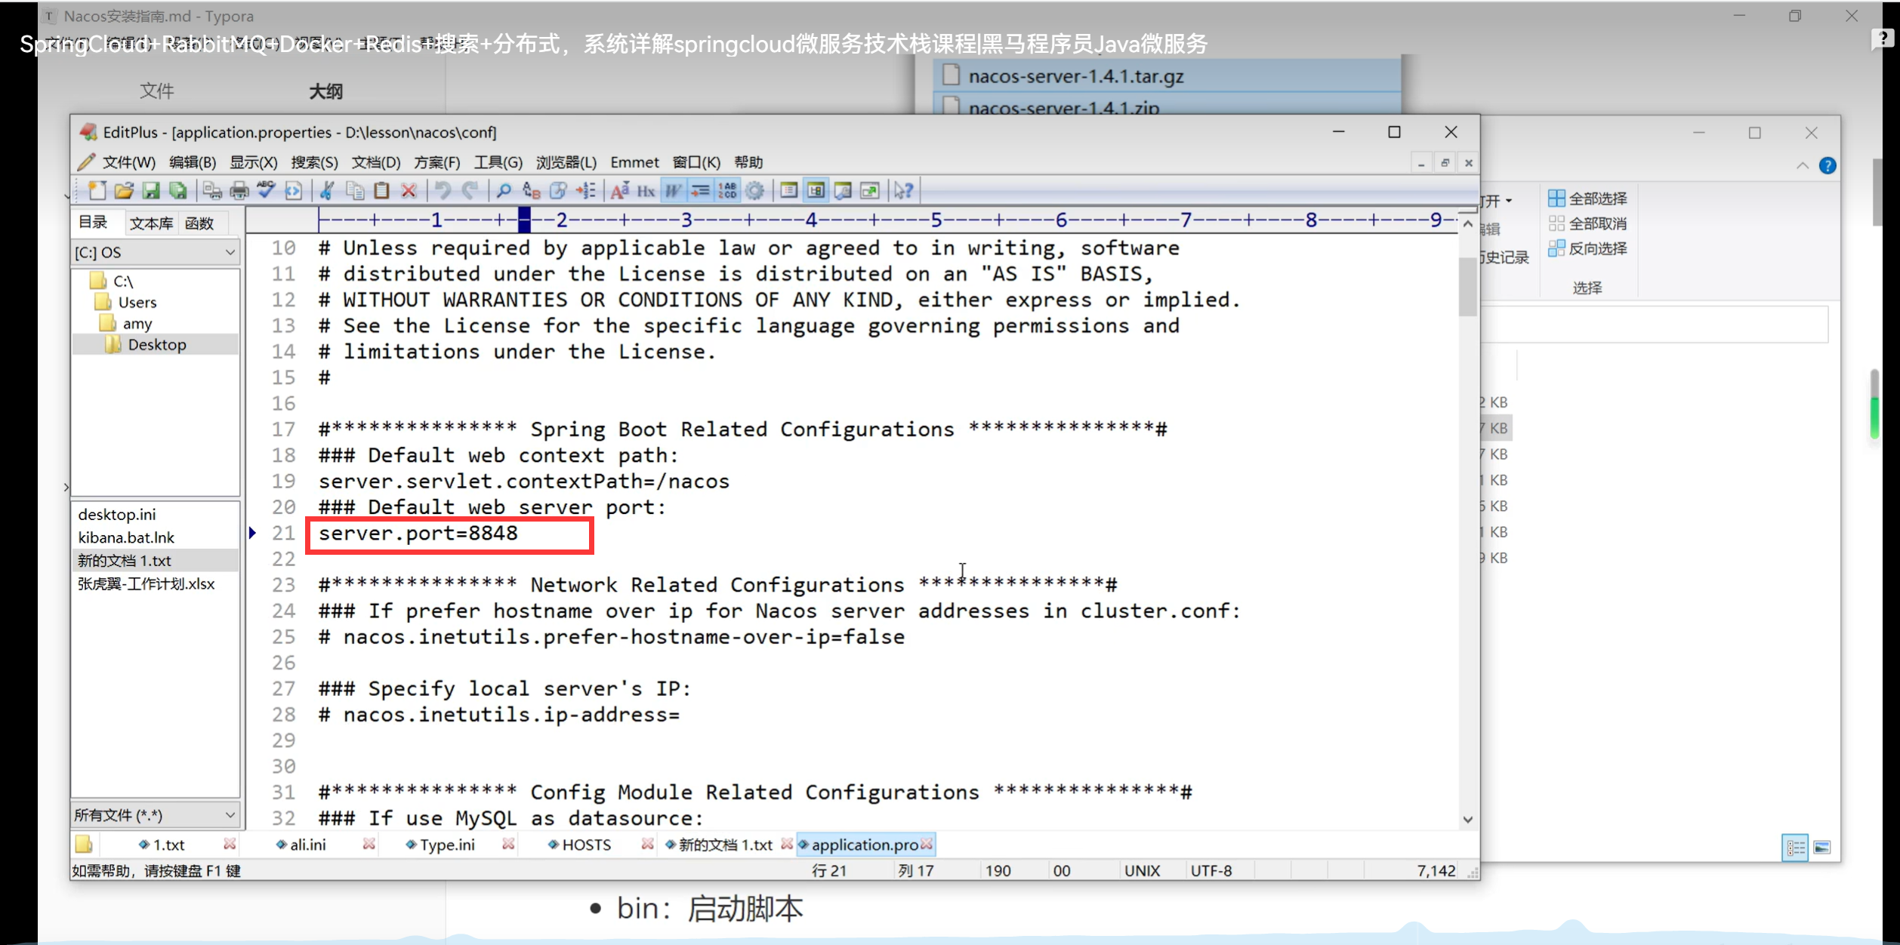Open Find with the magnifier icon
This screenshot has height=945, width=1900.
point(504,191)
